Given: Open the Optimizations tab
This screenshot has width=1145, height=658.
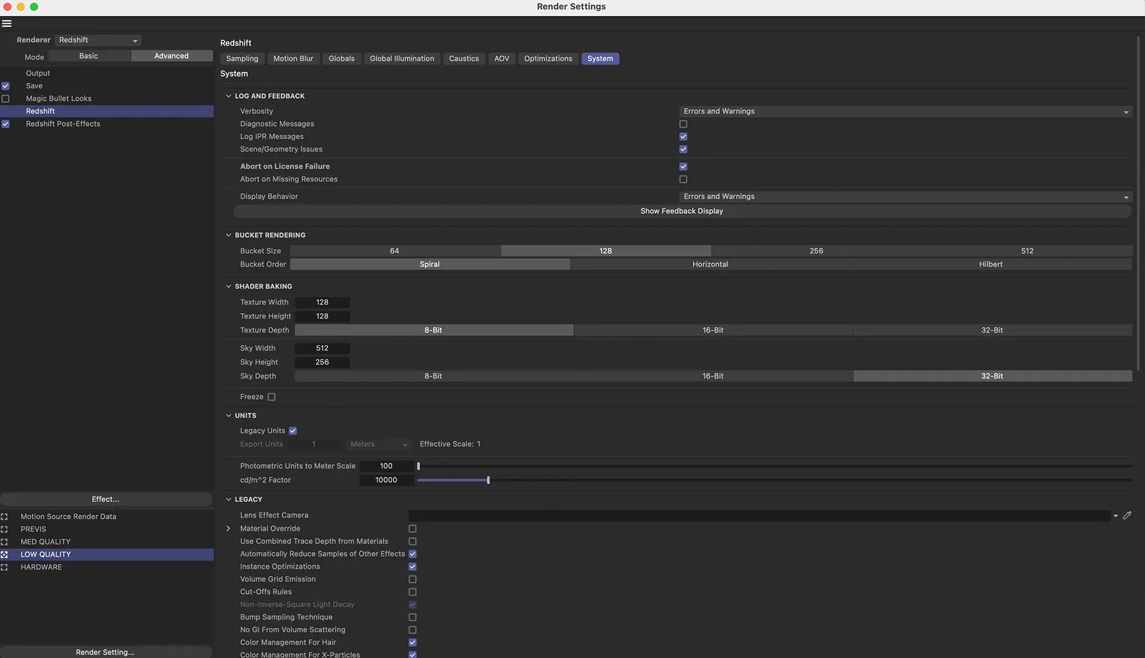Looking at the screenshot, I should coord(548,58).
